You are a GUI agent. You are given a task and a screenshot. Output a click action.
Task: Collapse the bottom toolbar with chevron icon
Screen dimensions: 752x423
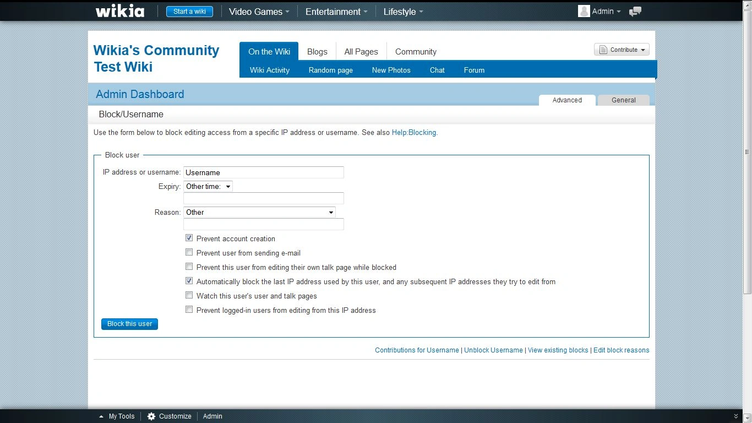click(736, 416)
